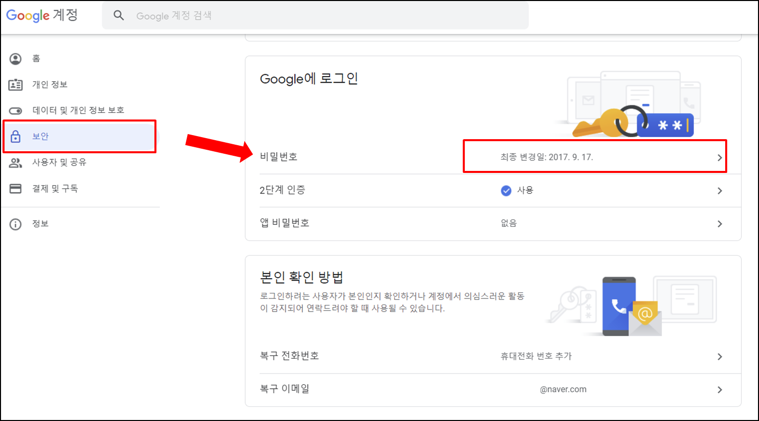Click the 결제 및 구독 card icon
The width and height of the screenshot is (759, 421).
(16, 189)
